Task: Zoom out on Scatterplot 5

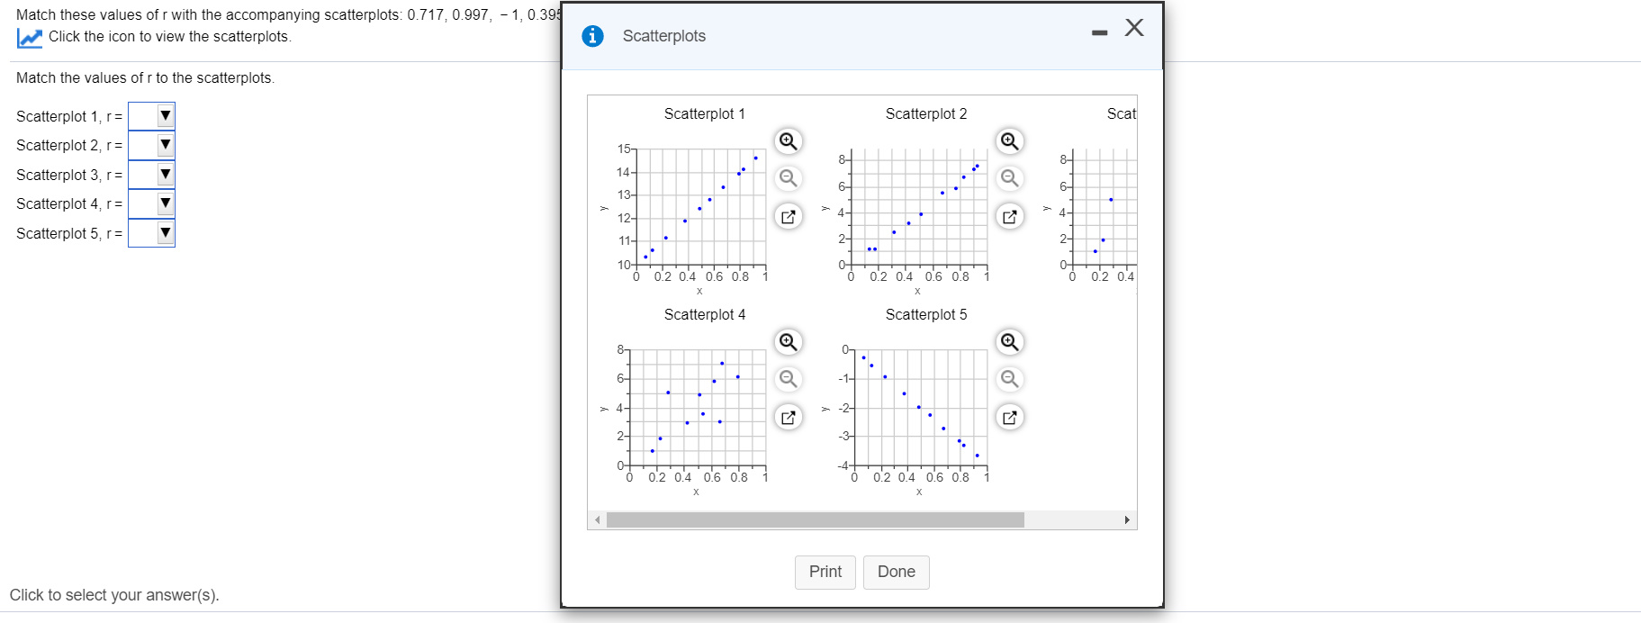Action: (1009, 379)
